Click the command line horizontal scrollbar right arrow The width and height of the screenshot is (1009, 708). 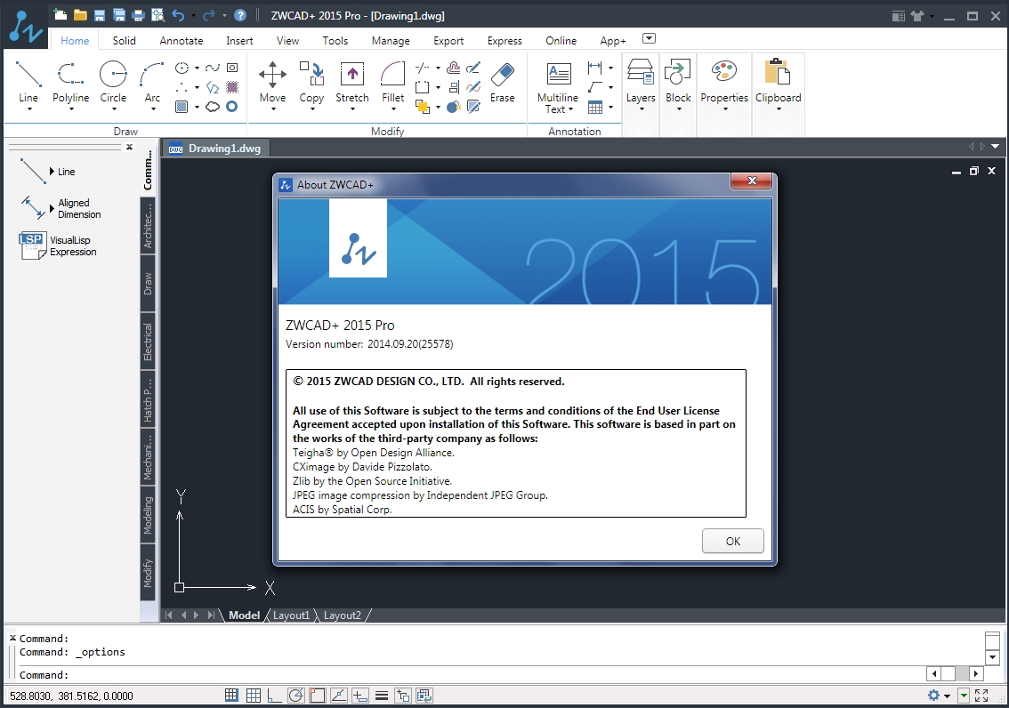click(976, 674)
